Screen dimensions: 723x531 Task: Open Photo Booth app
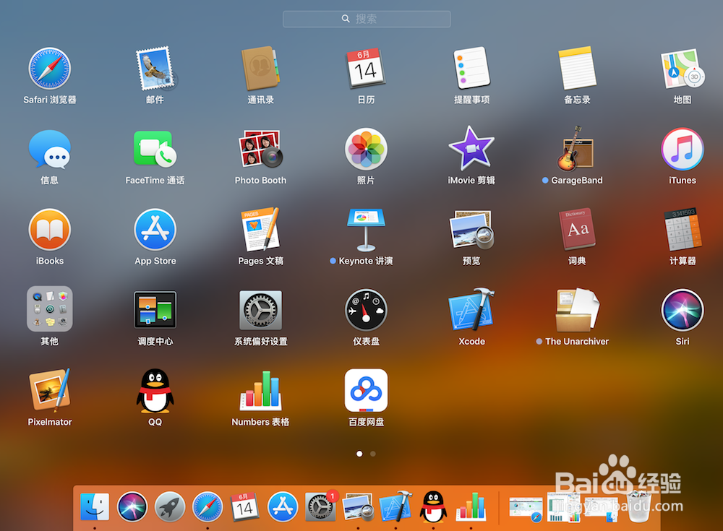[260, 148]
